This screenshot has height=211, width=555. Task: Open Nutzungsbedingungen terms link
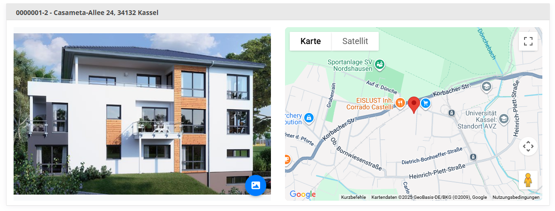pyautogui.click(x=516, y=197)
